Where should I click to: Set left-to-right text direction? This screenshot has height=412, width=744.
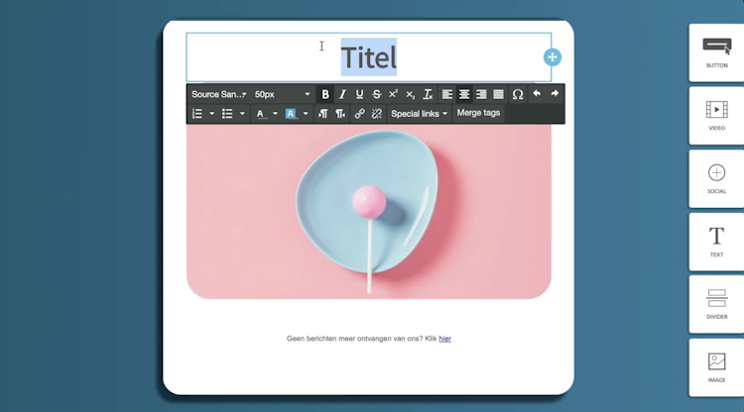pos(322,114)
